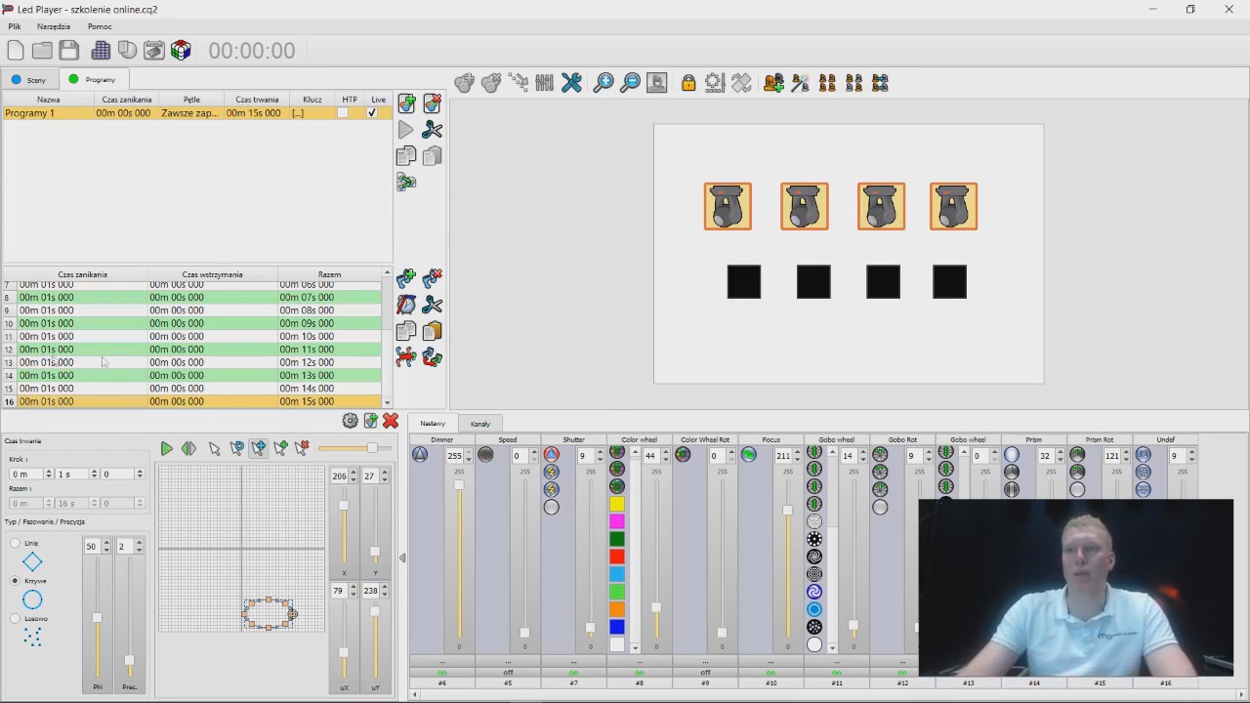The image size is (1250, 703).
Task: Open the magic wand fixture tool
Action: [x=800, y=84]
